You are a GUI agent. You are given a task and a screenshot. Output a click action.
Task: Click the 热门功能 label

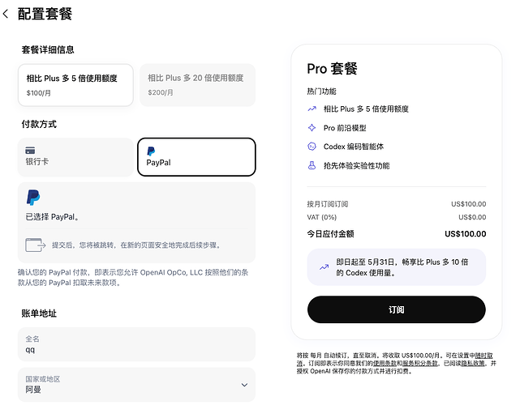321,92
